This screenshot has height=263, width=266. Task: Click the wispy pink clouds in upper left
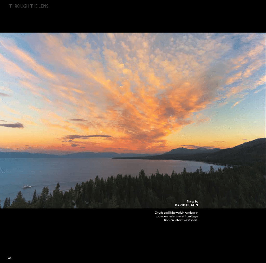pos(21,60)
